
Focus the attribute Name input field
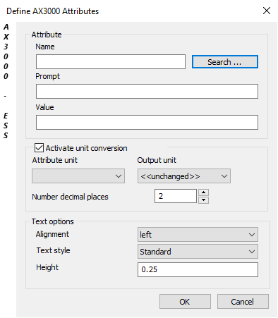pyautogui.click(x=111, y=62)
